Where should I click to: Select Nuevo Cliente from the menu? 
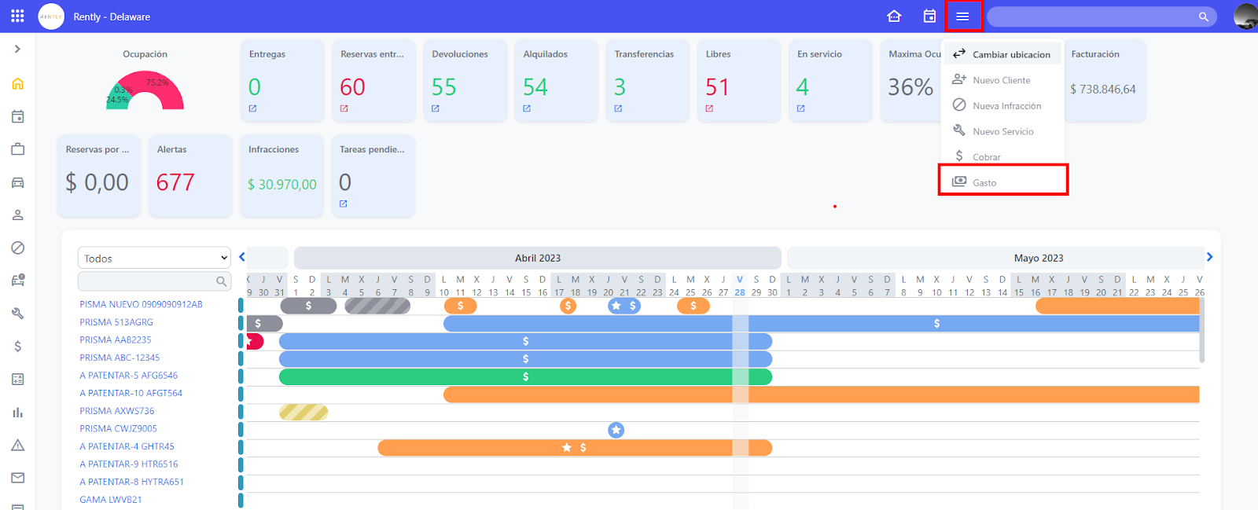[x=1001, y=80]
